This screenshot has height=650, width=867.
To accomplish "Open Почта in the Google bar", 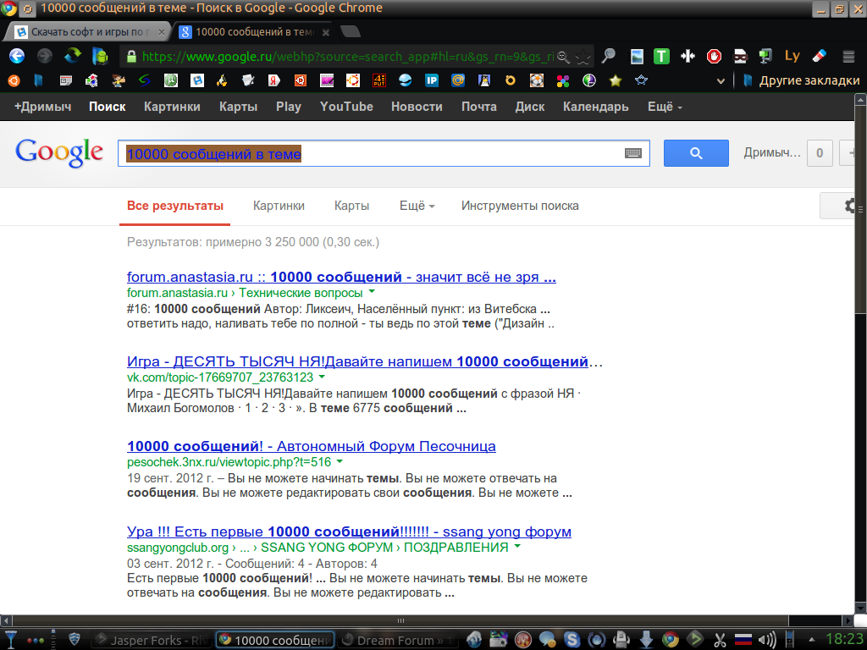I will click(479, 107).
